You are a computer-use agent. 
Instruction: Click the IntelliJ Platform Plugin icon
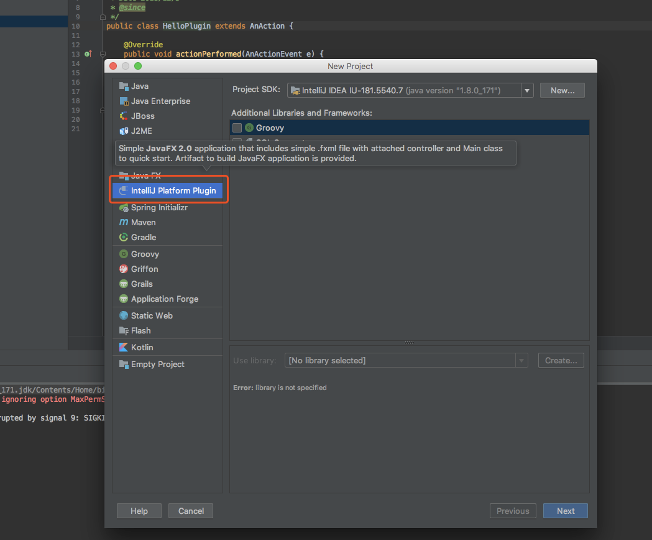tap(124, 191)
